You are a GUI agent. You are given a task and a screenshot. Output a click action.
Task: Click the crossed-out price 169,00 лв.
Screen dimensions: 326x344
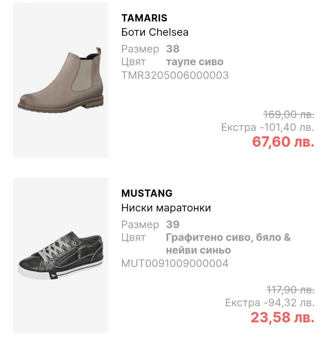coord(289,115)
